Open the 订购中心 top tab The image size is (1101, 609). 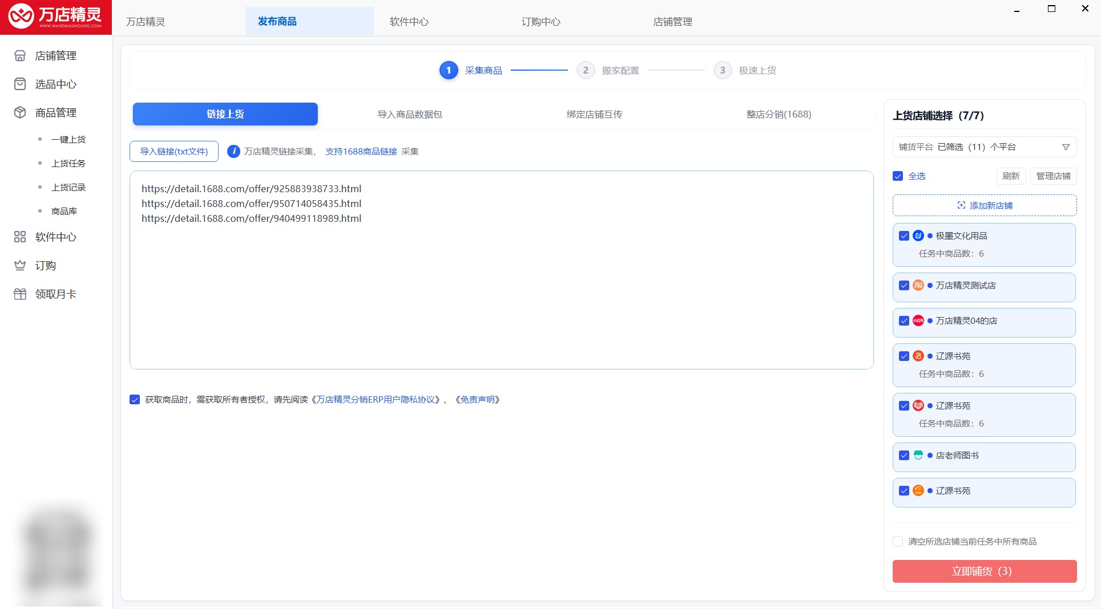541,22
